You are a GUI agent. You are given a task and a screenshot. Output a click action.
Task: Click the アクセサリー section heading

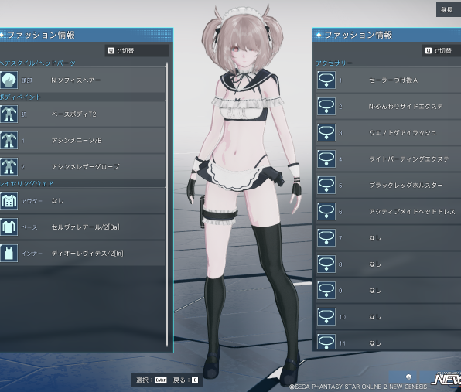pyautogui.click(x=334, y=63)
